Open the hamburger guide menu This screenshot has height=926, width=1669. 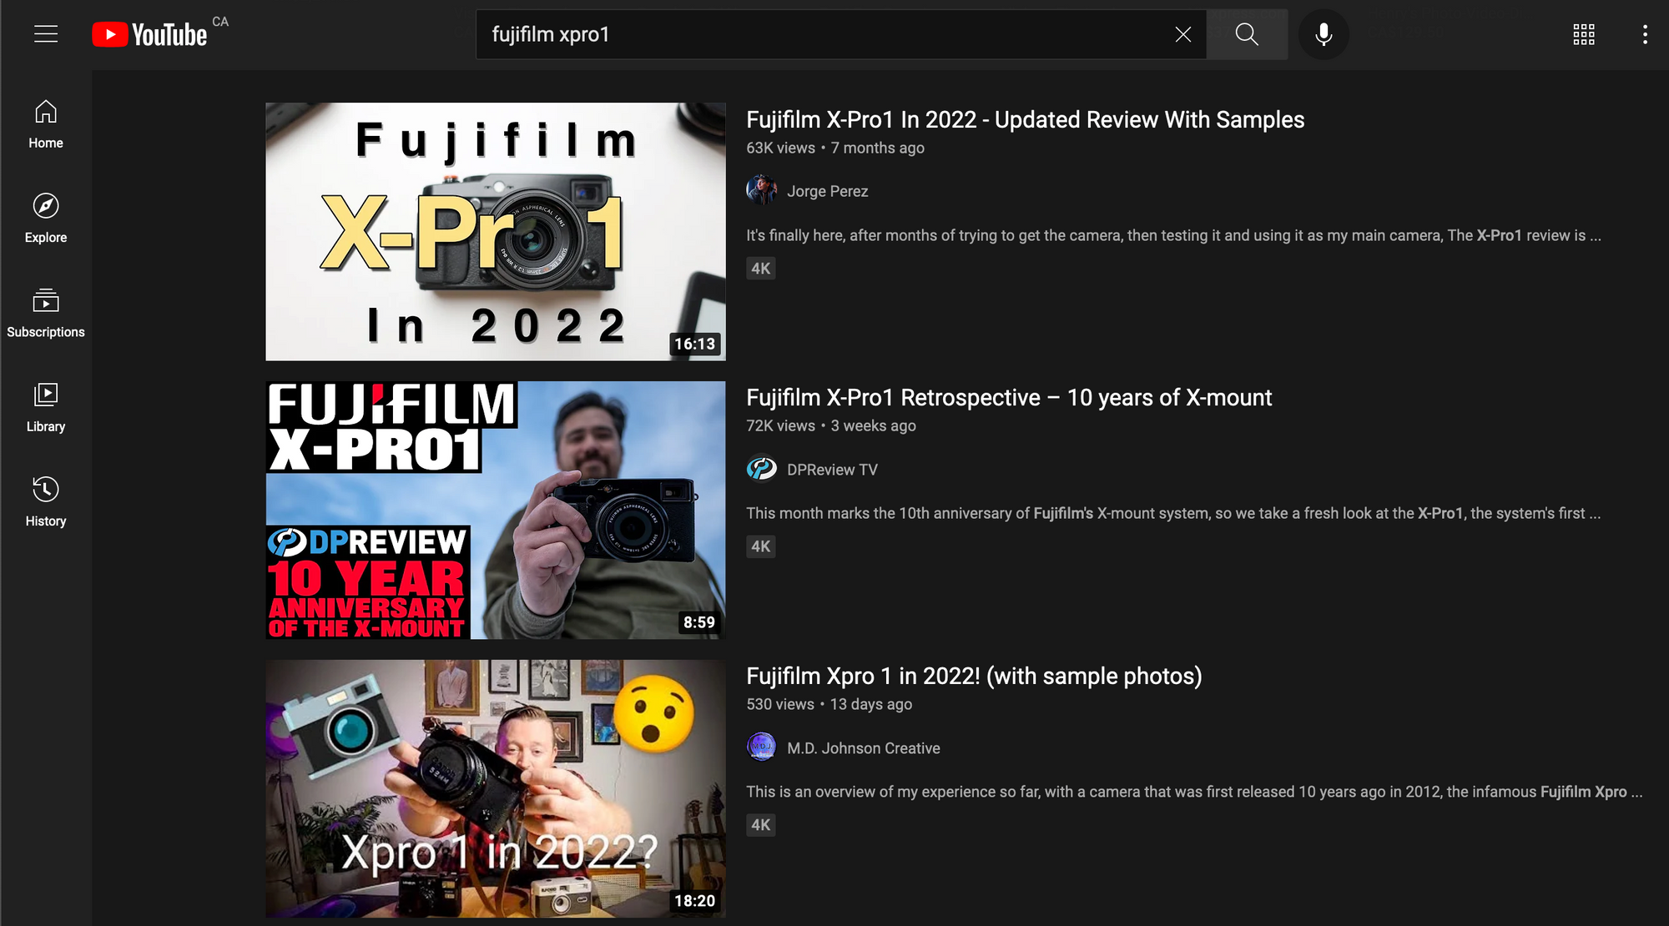click(x=46, y=34)
